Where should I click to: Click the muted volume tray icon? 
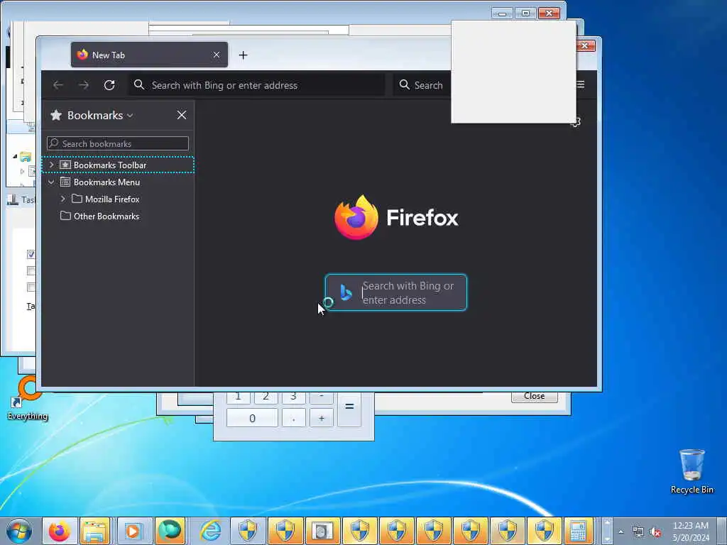click(655, 532)
